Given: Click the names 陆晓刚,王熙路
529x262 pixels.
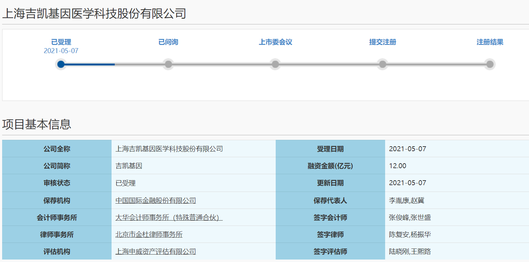Looking at the screenshot, I should click(410, 251).
